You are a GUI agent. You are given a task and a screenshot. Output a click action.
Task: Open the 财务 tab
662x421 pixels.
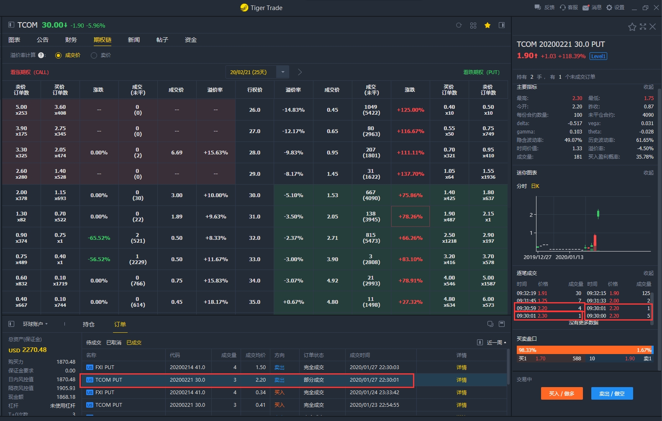[71, 40]
